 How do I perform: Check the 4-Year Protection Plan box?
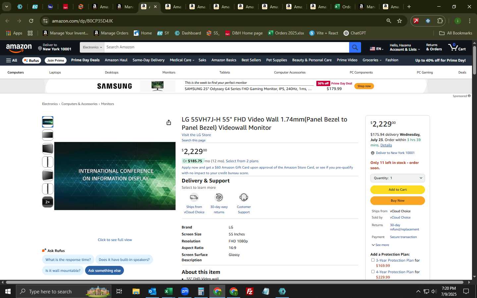pyautogui.click(x=373, y=272)
